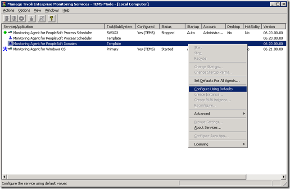Click the Stopped status cell
The width and height of the screenshot is (290, 189).
pyautogui.click(x=168, y=33)
